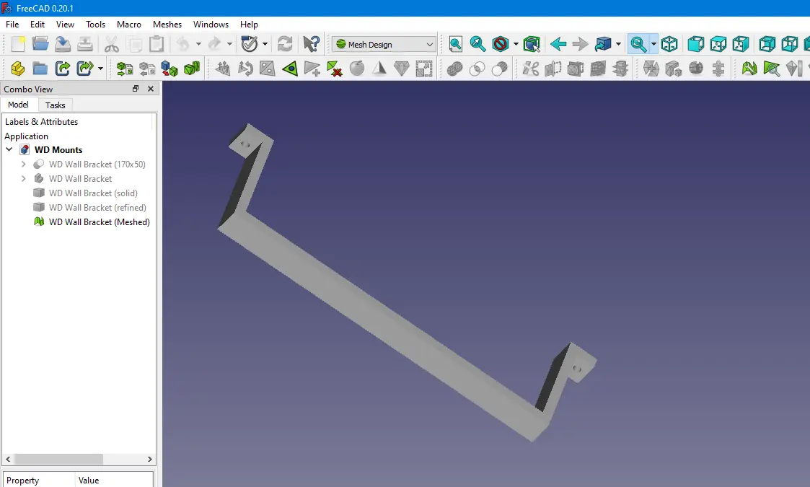Viewport: 810px width, 487px height.
Task: Float the Combo View panel
Action: click(x=136, y=89)
